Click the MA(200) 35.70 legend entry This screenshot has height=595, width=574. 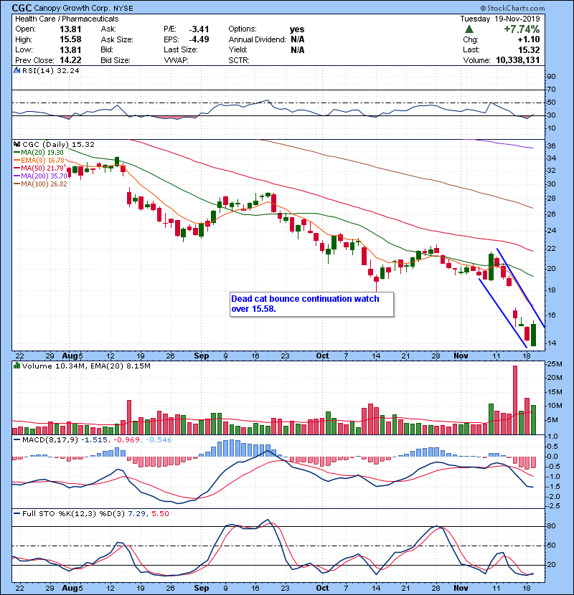point(41,176)
